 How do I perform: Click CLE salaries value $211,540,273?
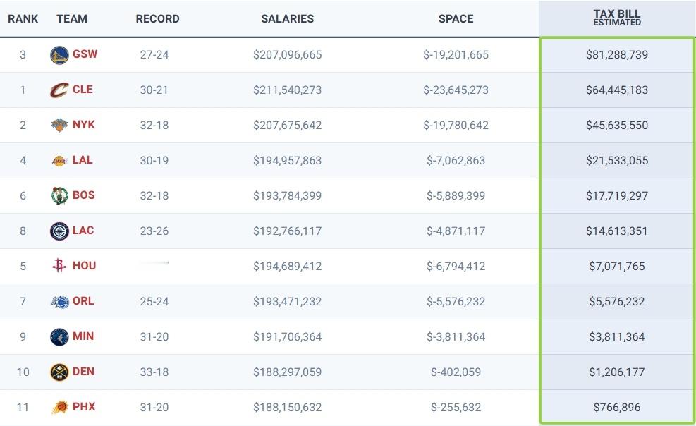point(287,90)
